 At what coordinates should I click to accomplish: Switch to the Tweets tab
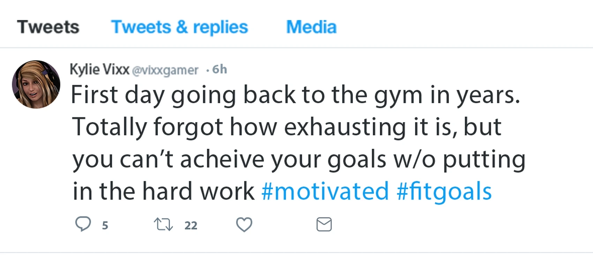pyautogui.click(x=48, y=27)
